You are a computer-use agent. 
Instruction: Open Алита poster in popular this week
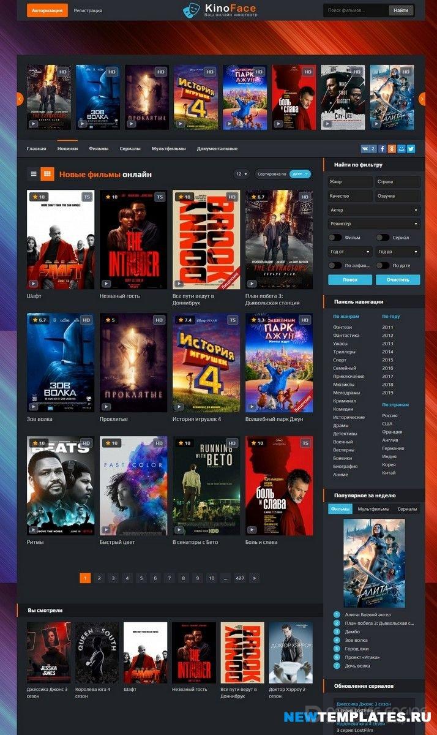tap(374, 563)
